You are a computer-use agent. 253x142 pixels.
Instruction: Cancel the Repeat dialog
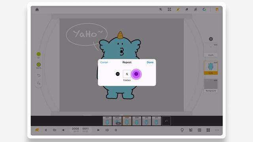(104, 62)
